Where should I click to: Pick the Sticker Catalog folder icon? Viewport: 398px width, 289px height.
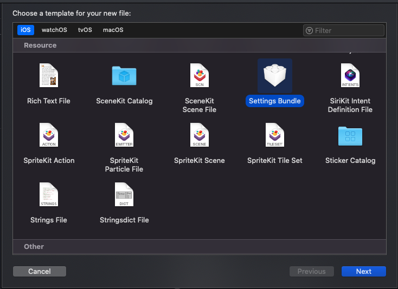point(350,136)
